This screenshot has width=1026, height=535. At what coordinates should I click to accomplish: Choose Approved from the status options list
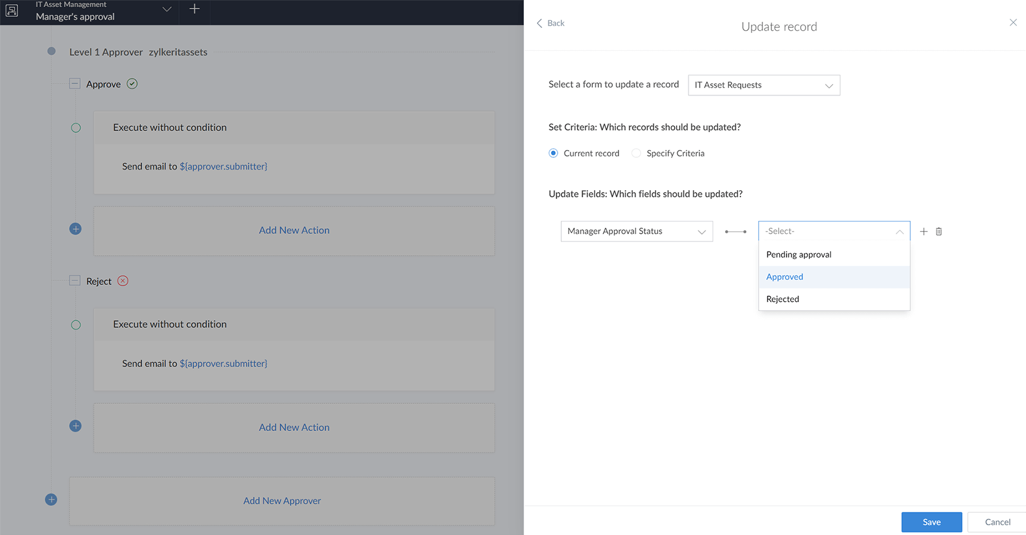tap(784, 277)
